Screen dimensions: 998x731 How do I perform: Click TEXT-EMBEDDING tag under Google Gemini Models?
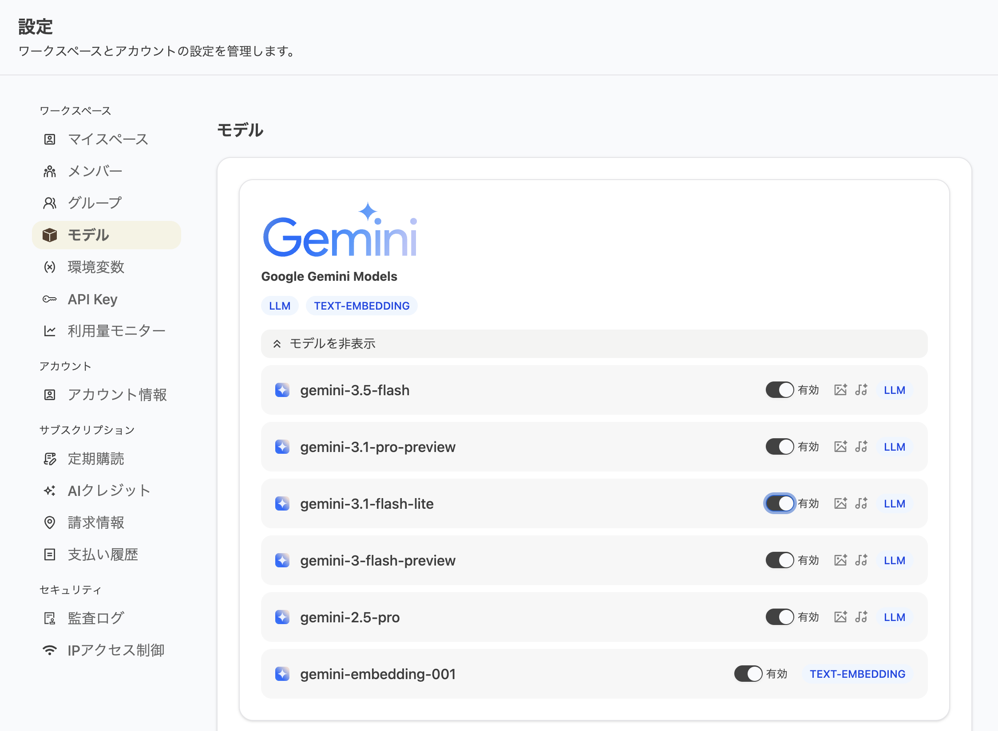[x=362, y=306]
